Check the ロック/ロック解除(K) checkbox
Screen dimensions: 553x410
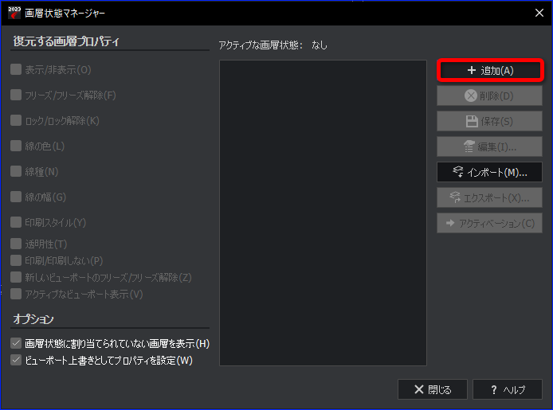16,120
